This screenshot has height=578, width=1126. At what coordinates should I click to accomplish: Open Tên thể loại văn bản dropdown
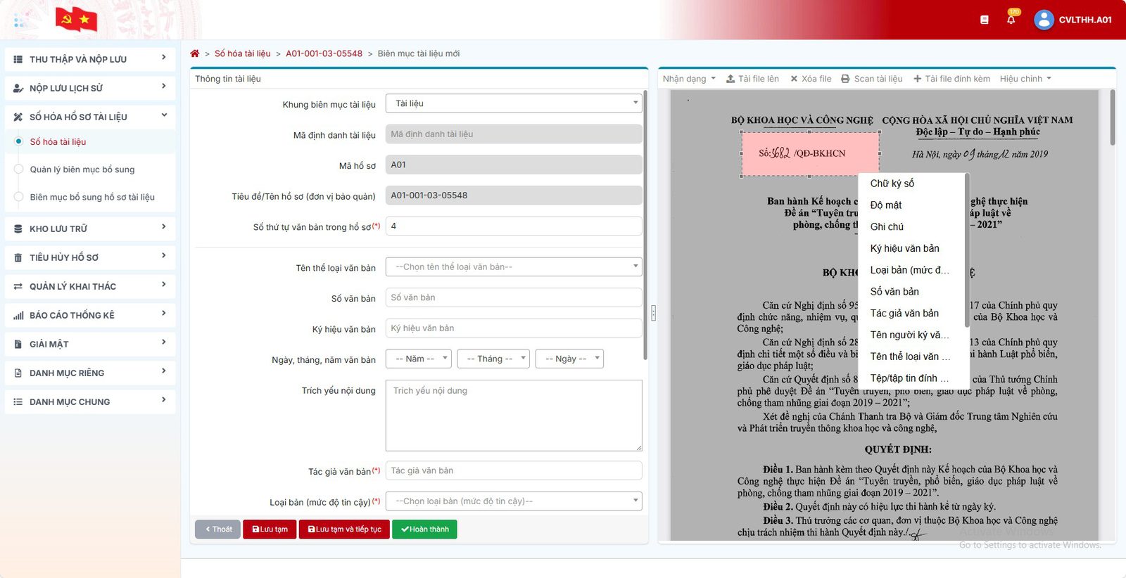coord(514,267)
